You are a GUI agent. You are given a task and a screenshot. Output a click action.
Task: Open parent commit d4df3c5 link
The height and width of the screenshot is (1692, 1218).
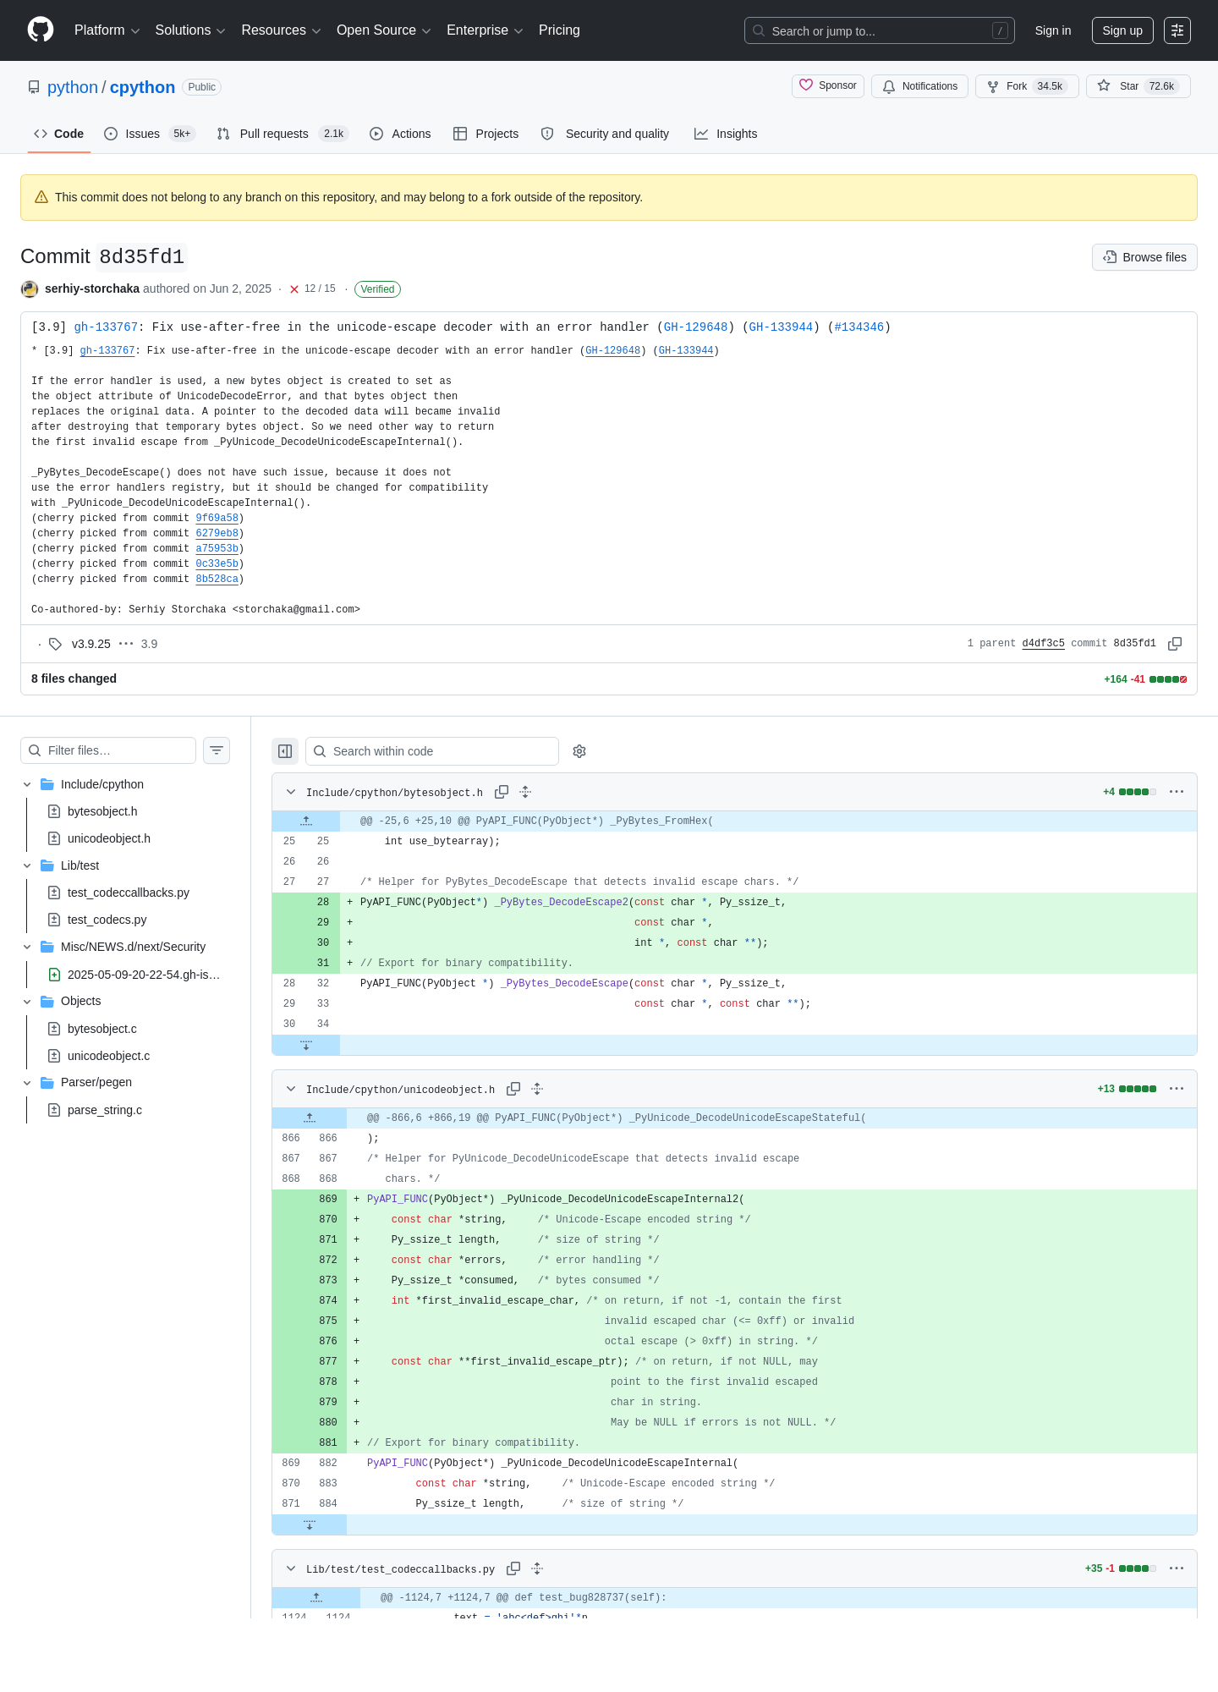point(1043,644)
